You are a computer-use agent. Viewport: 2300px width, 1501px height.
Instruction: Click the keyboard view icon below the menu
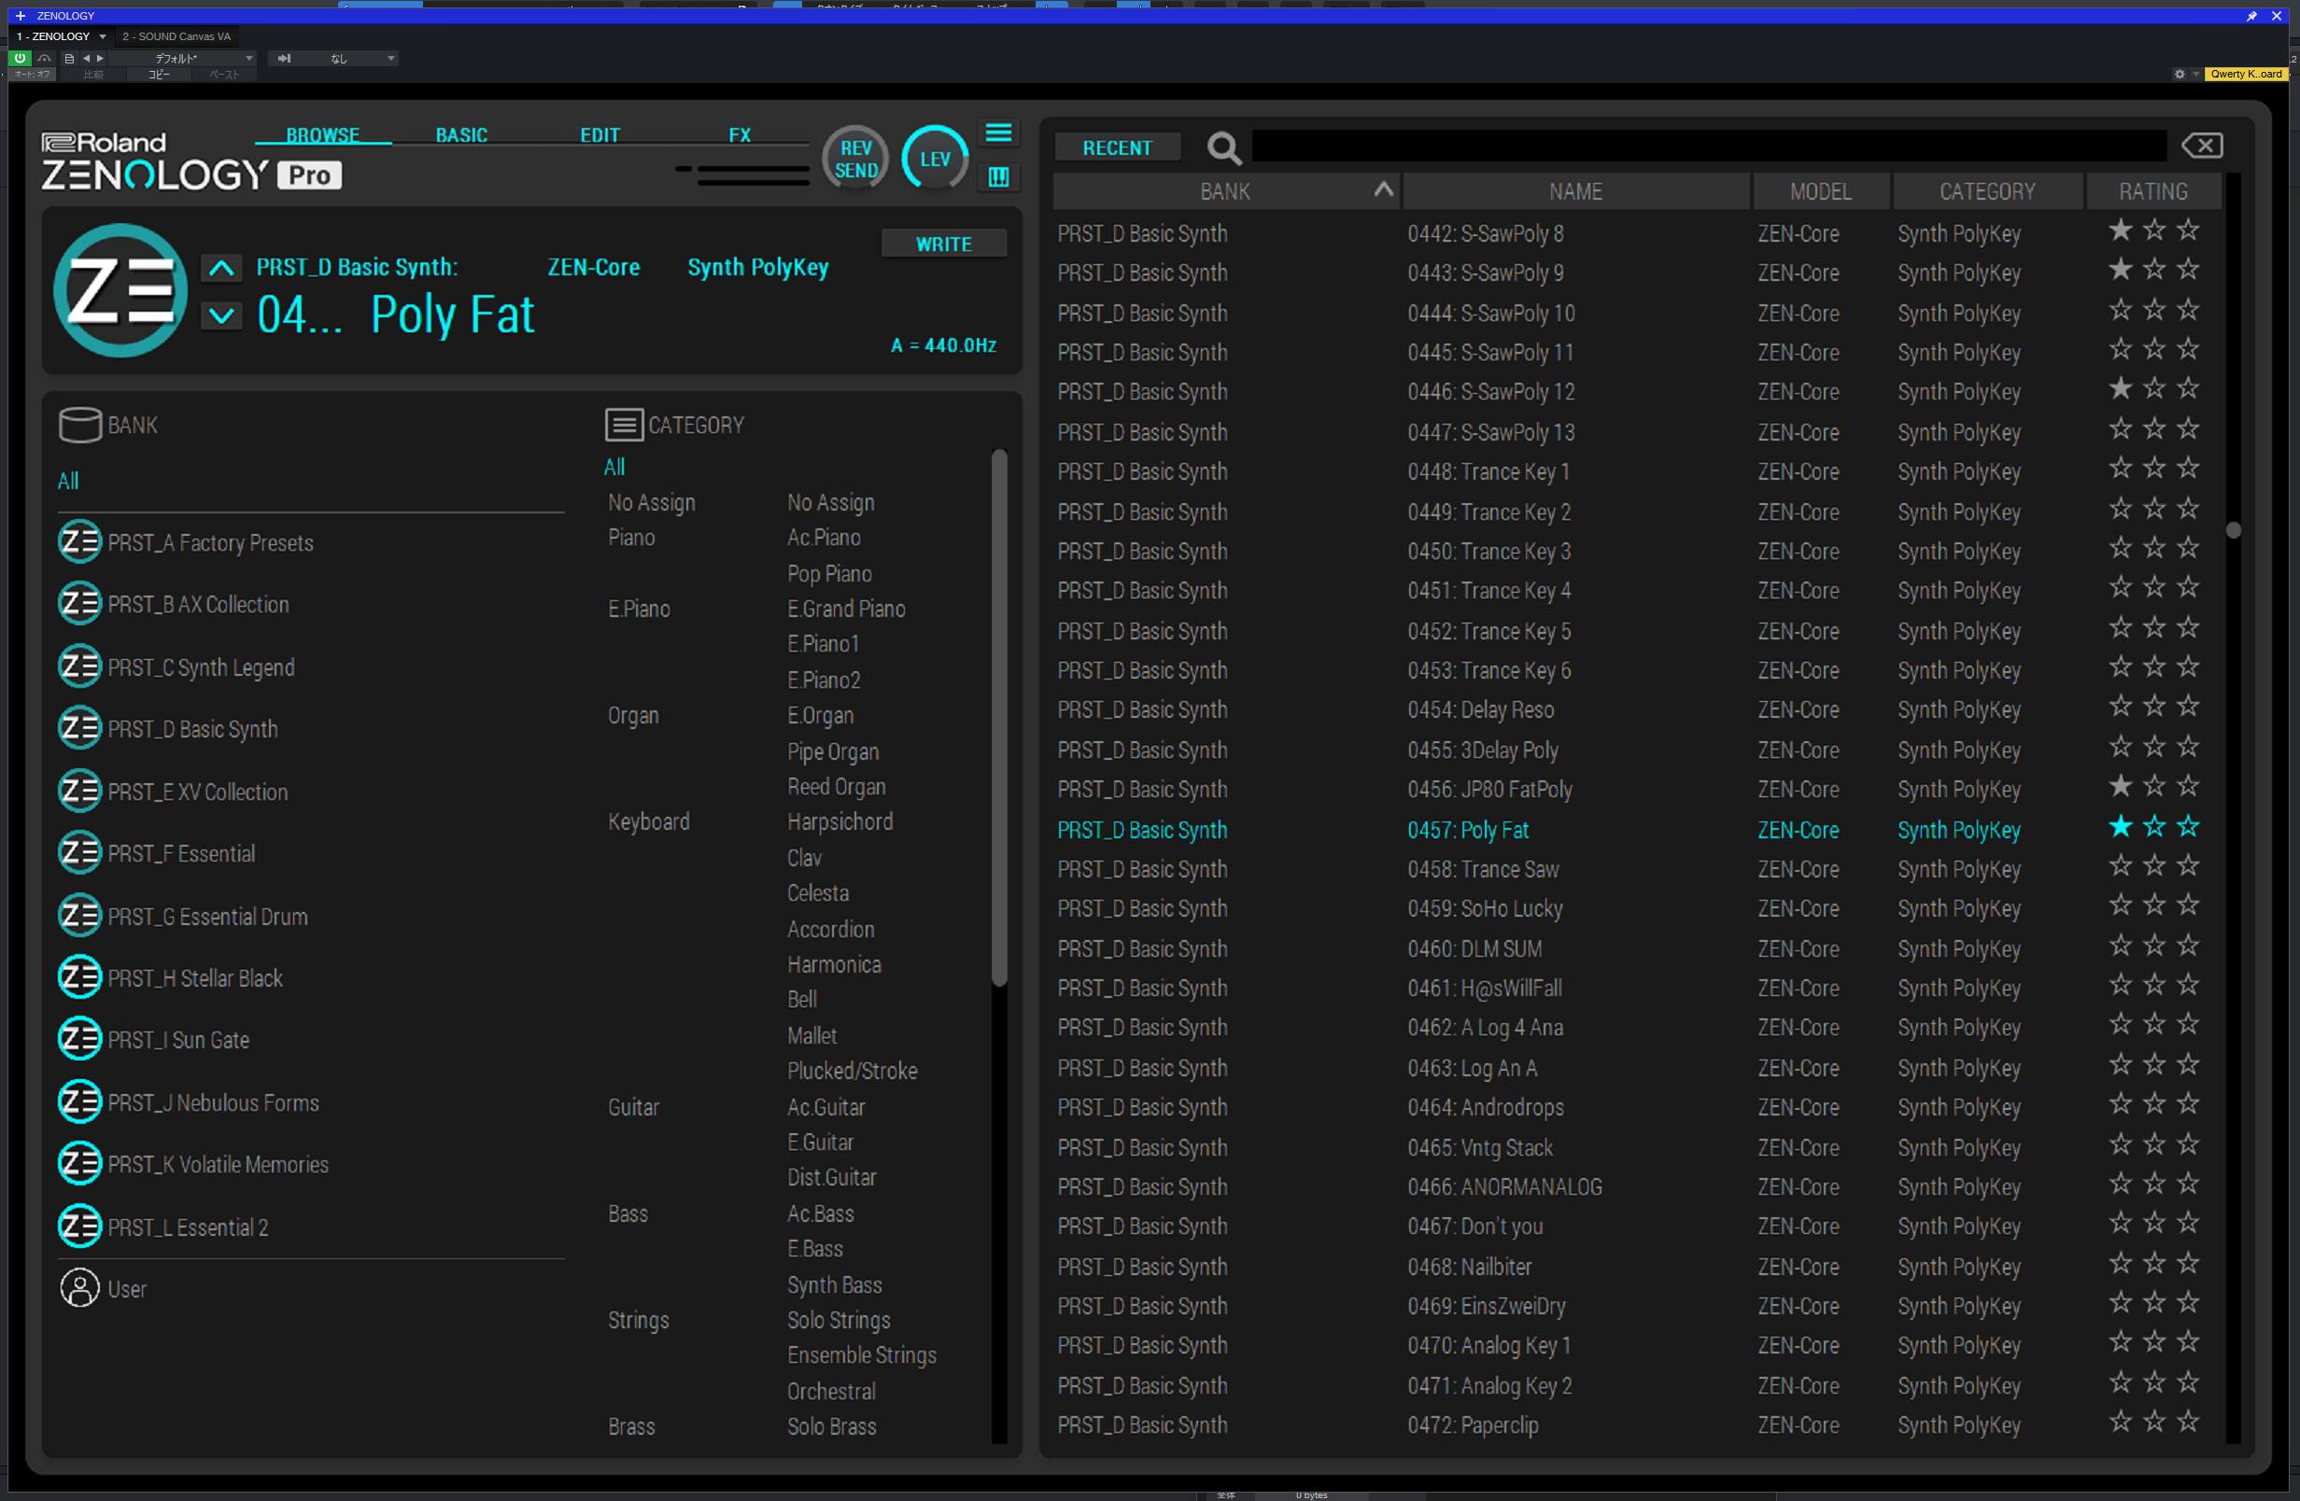tap(998, 176)
